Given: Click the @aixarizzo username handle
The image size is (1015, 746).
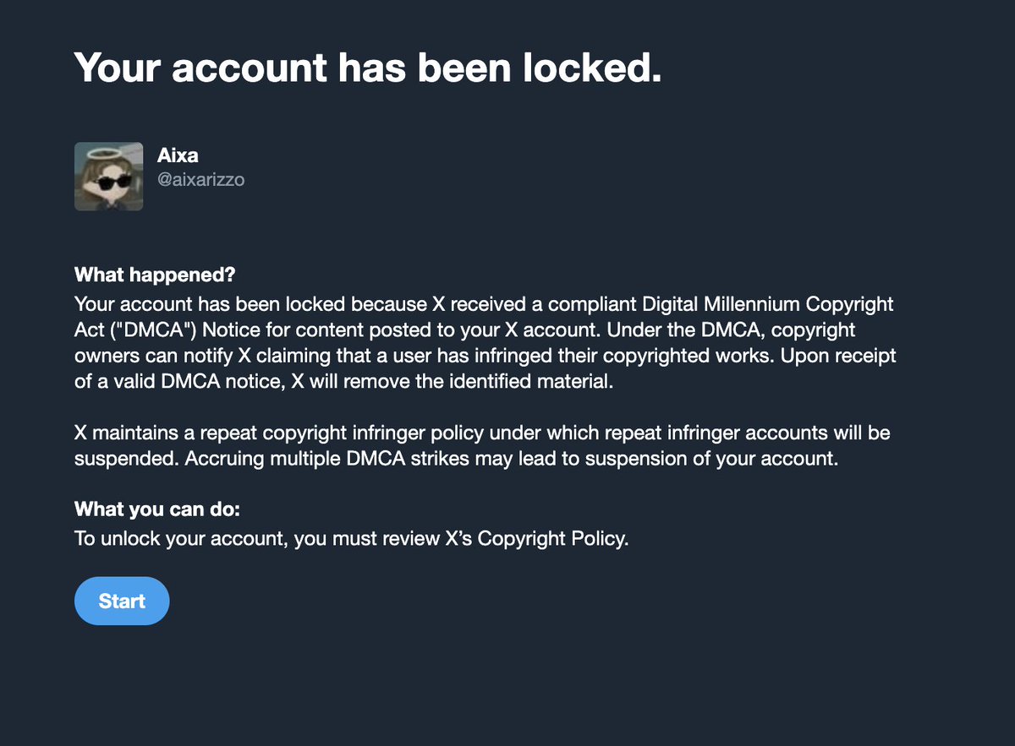Looking at the screenshot, I should pyautogui.click(x=201, y=179).
